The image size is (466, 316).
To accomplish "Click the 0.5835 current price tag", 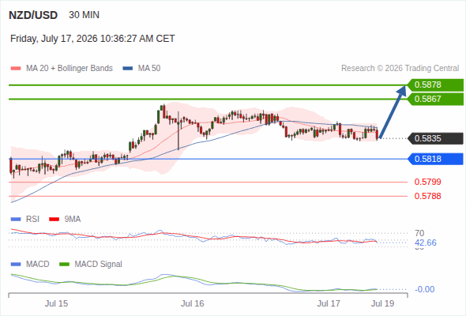I will pyautogui.click(x=435, y=138).
